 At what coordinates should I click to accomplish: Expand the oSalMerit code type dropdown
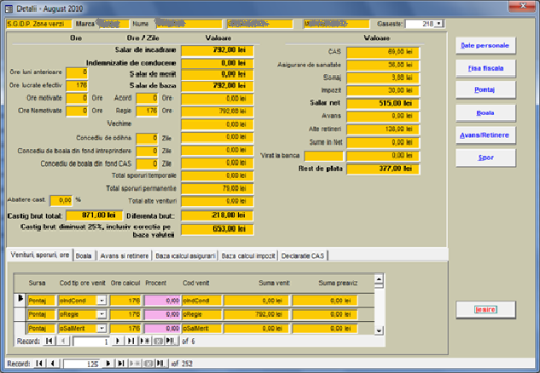coord(102,328)
